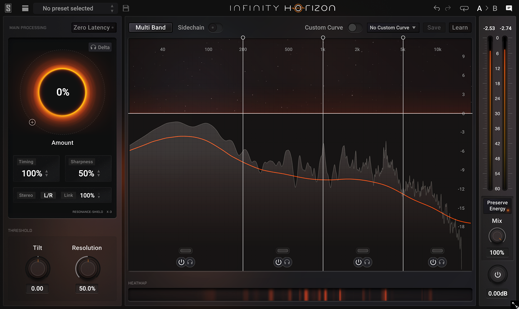
Task: Click the save preset floppy disk icon
Action: pos(126,8)
